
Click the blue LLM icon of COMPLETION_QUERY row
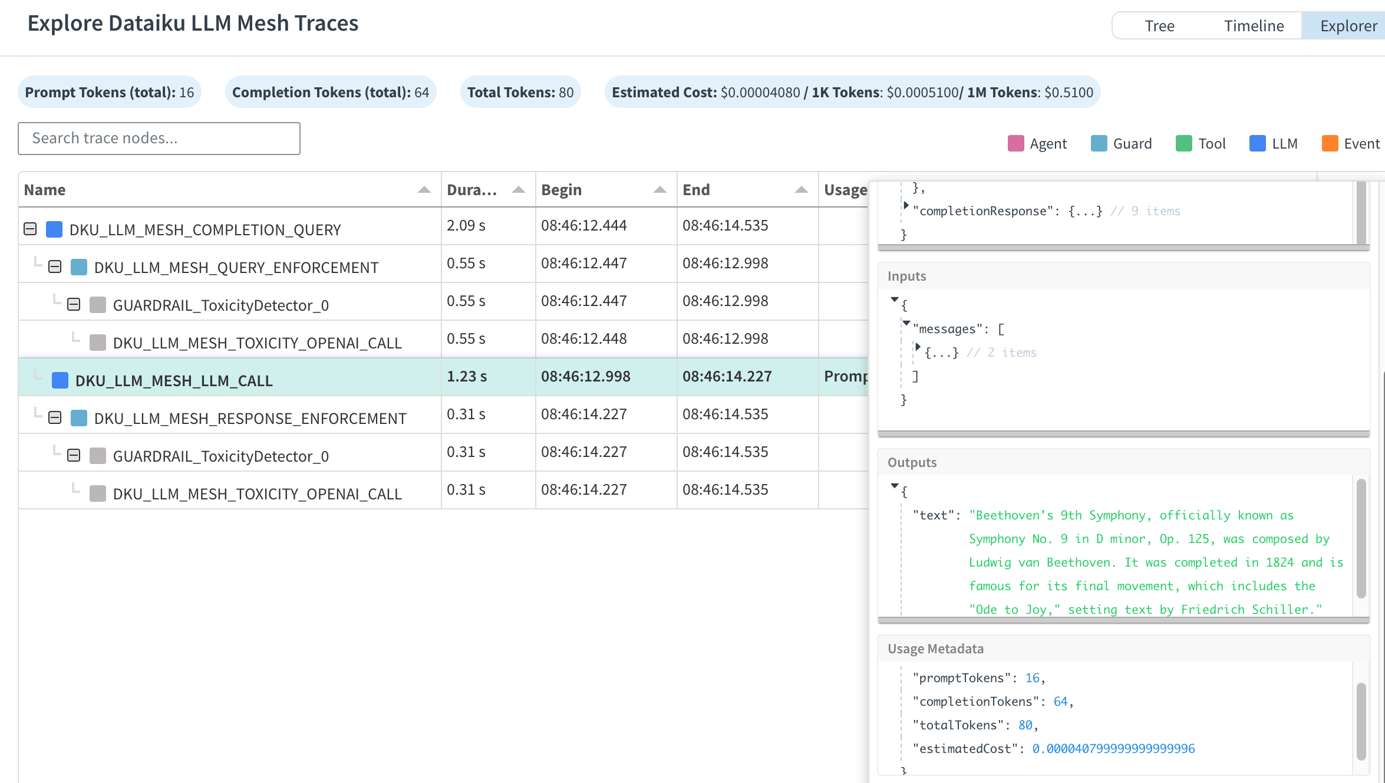[x=54, y=229]
